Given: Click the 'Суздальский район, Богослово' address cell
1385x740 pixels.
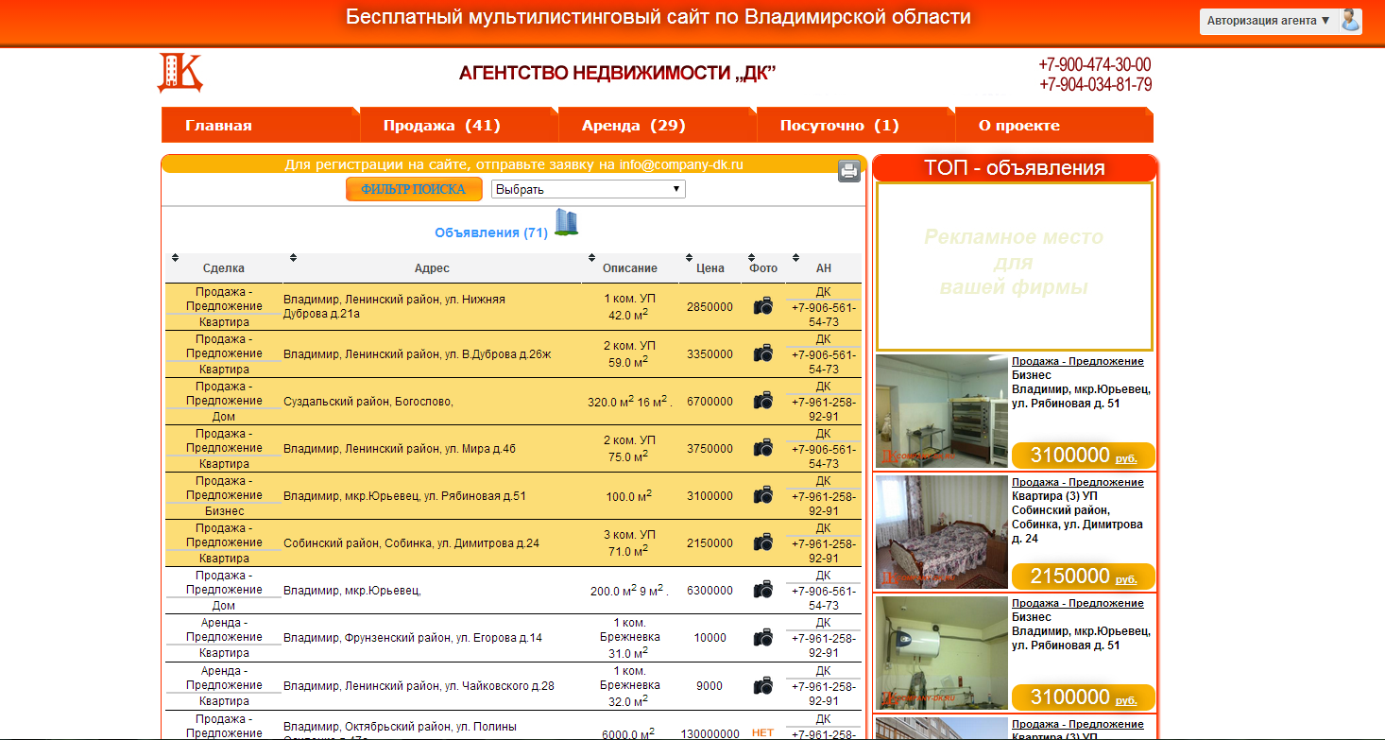Looking at the screenshot, I should point(368,402).
